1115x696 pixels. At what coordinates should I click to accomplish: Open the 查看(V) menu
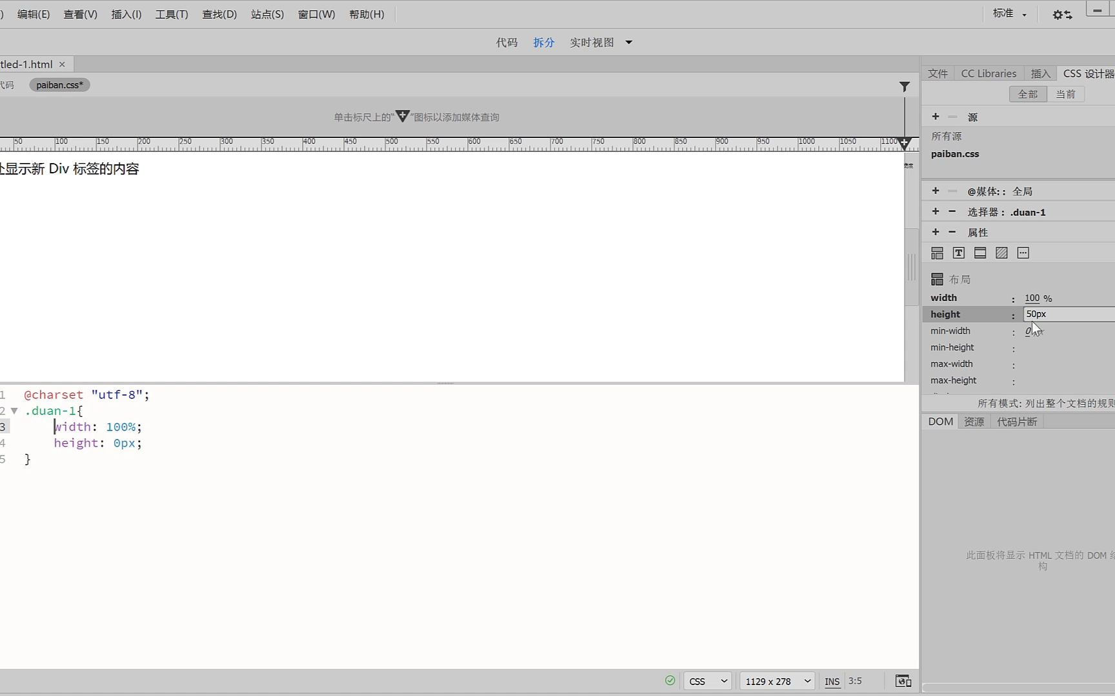[80, 14]
